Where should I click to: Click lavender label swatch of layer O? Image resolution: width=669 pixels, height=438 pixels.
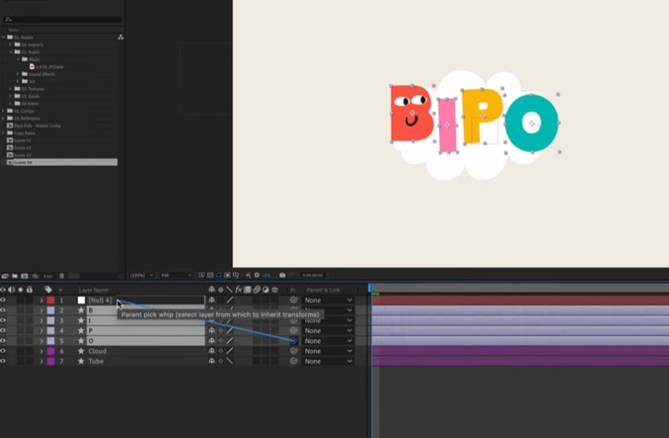[51, 340]
